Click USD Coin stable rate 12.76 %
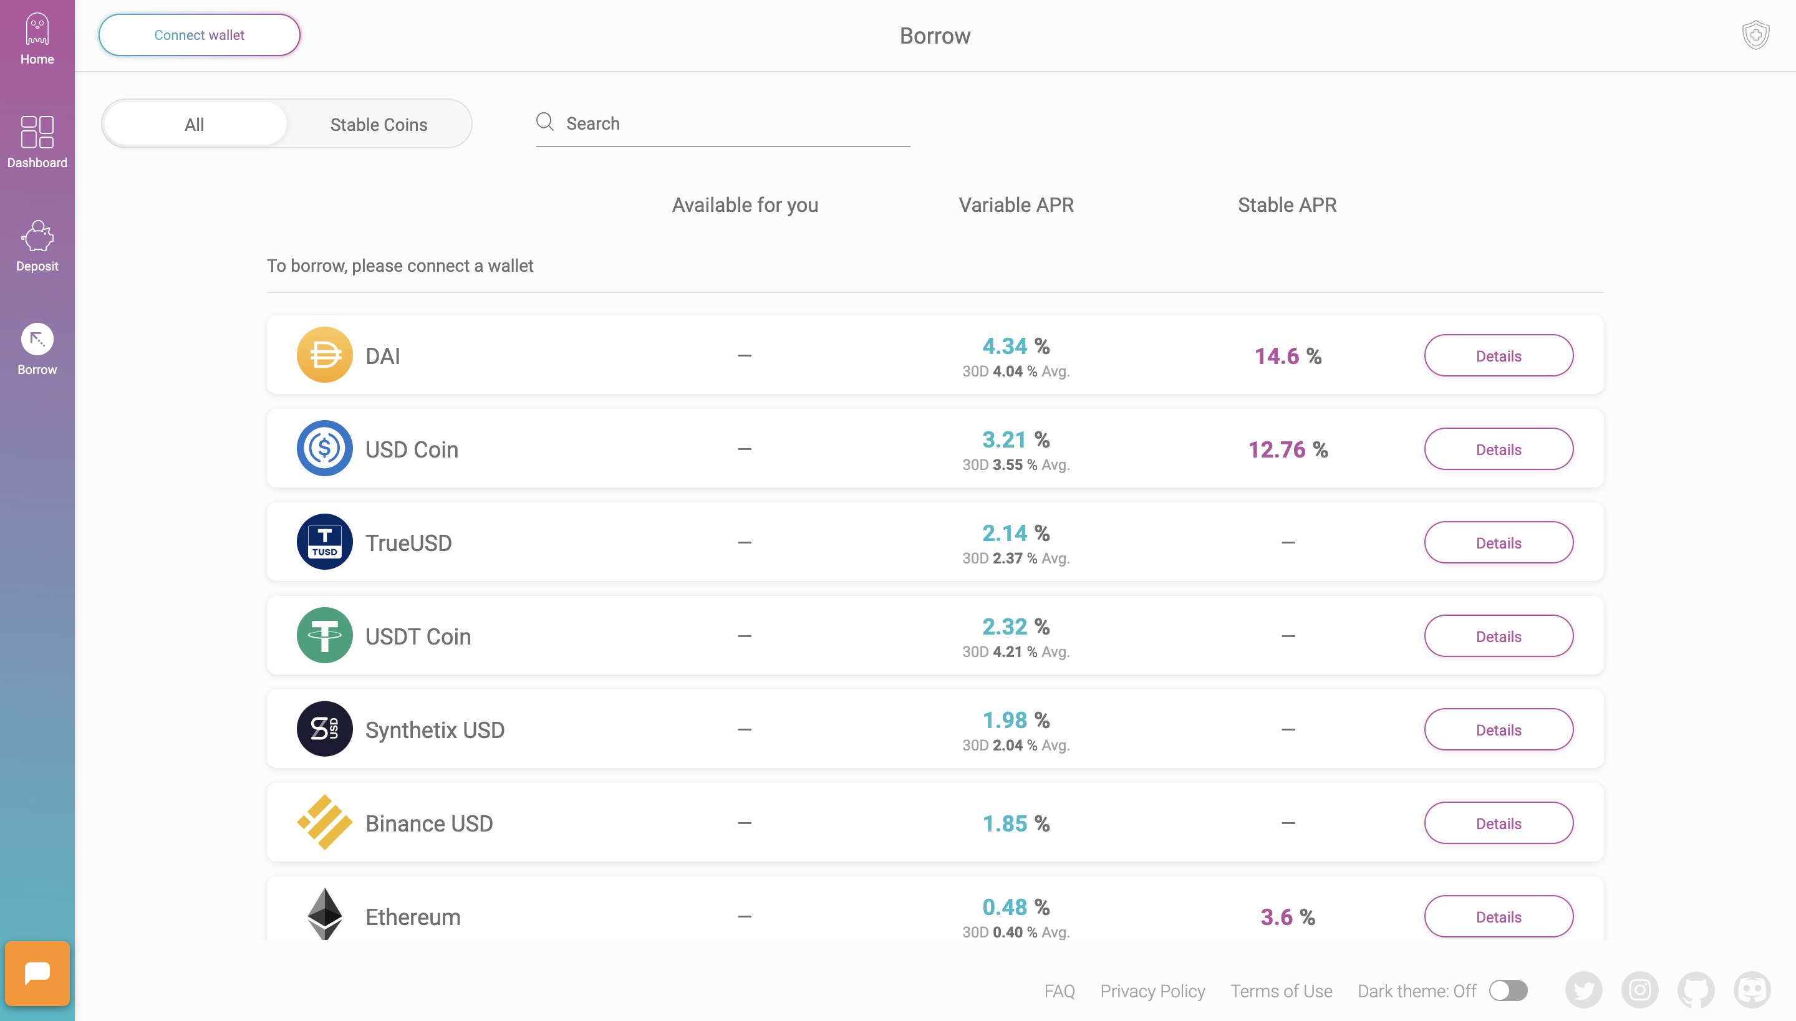The width and height of the screenshot is (1796, 1021). click(1288, 449)
